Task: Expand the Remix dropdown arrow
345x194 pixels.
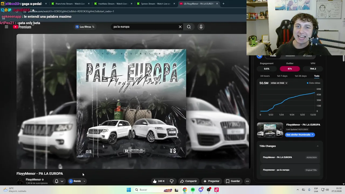Action: click(x=84, y=181)
